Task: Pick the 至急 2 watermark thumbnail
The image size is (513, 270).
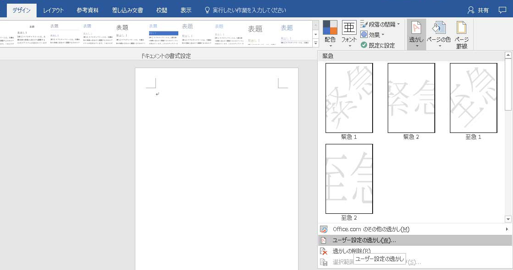Action: point(349,179)
